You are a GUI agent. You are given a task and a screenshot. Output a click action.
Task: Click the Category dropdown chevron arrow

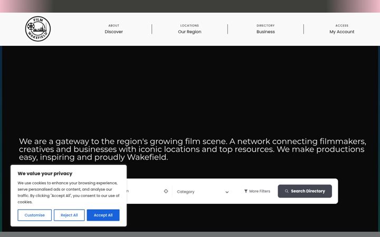[227, 192]
